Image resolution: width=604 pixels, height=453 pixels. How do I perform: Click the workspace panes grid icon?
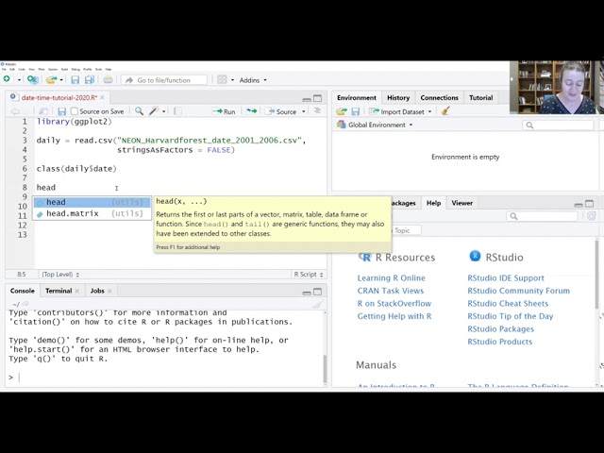point(222,79)
